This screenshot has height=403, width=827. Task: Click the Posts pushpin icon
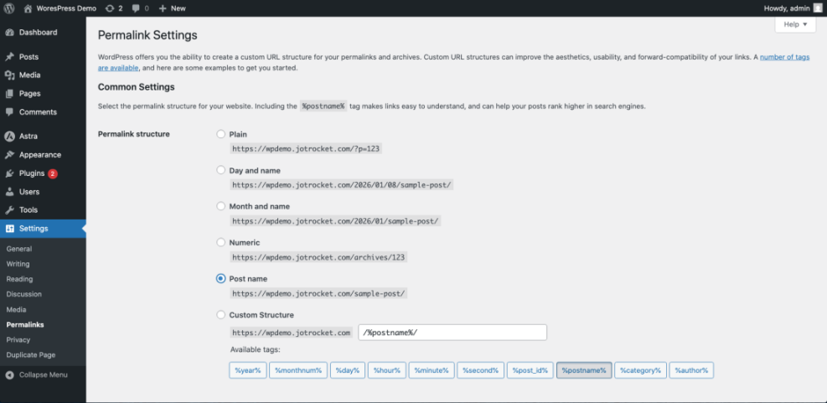tap(9, 57)
